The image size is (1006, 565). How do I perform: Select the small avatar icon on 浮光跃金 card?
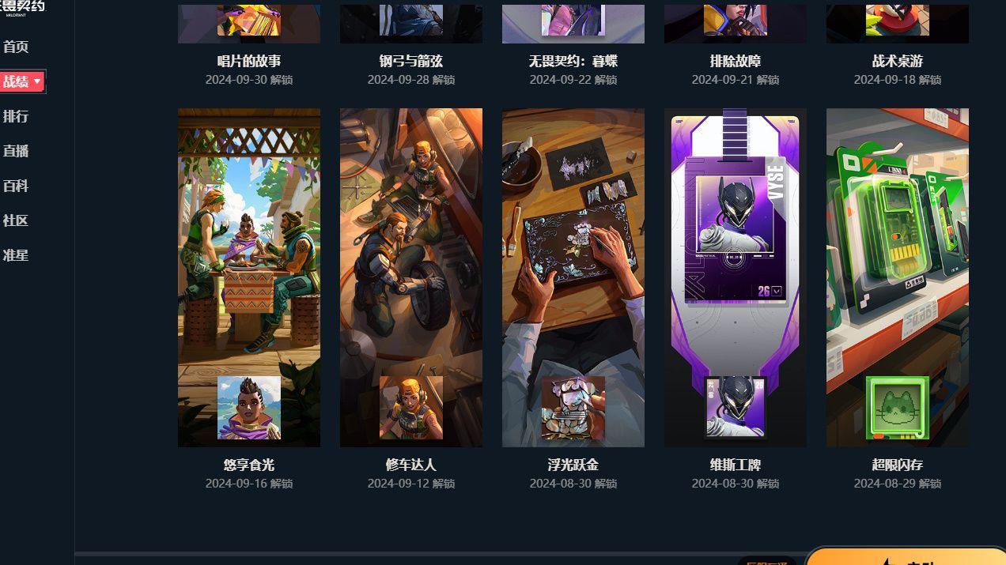click(573, 408)
